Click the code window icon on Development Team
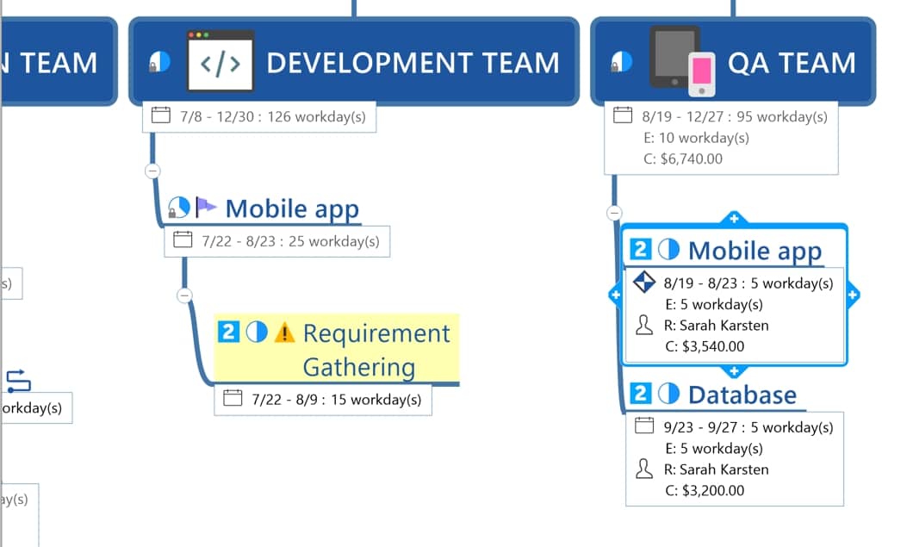 [x=220, y=61]
